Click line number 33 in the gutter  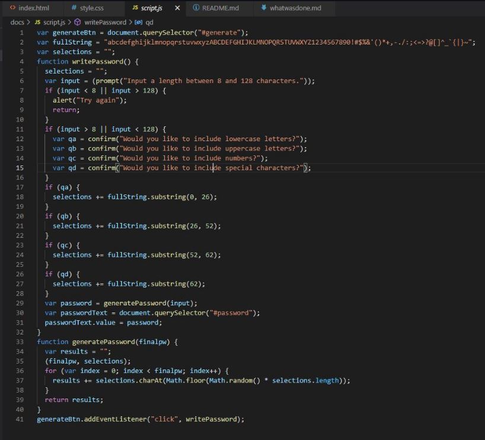20,342
